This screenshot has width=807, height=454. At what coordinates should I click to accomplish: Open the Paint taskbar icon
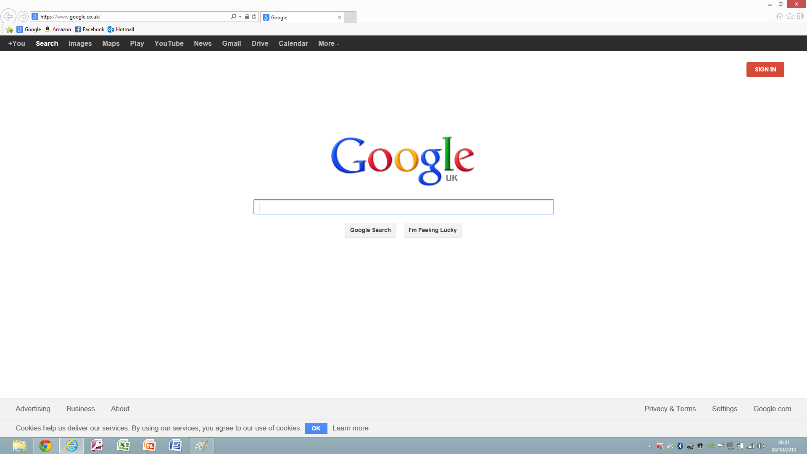202,446
